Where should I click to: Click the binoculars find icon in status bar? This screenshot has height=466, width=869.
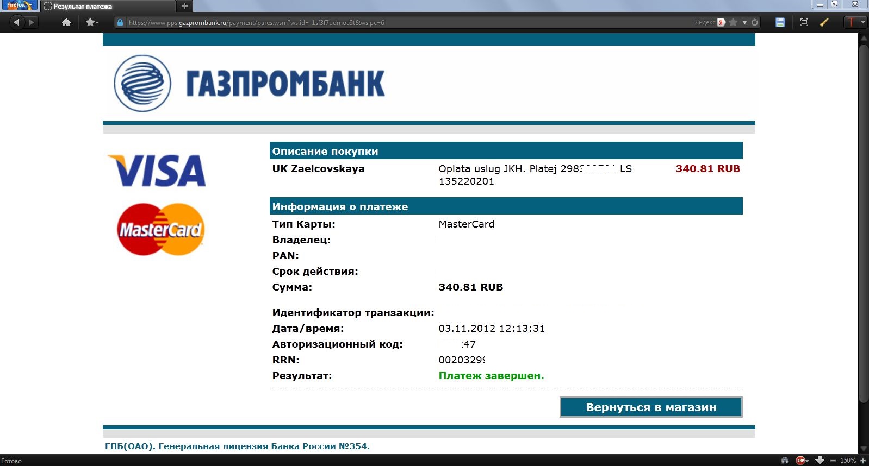click(x=785, y=461)
